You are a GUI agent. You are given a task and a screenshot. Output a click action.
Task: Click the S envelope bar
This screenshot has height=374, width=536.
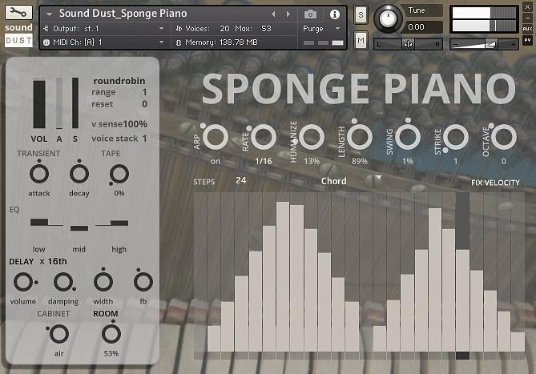tap(75, 103)
